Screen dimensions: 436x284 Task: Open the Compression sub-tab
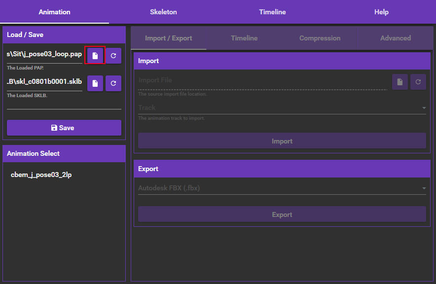coord(320,38)
